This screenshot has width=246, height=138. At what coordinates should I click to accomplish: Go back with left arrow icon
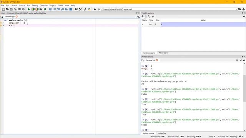click(95, 9)
